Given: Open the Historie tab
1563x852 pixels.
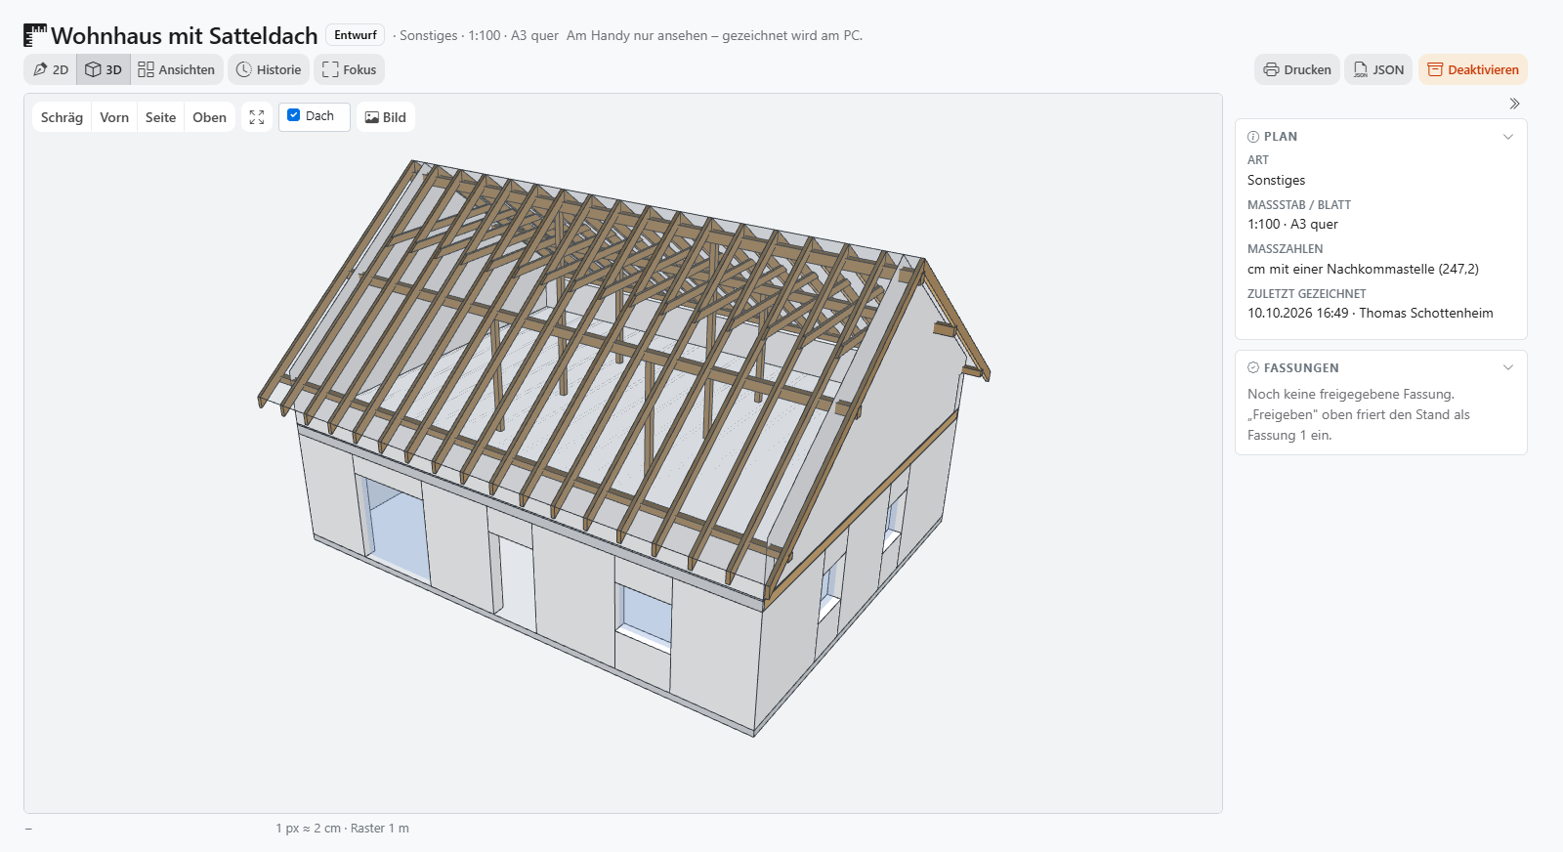Looking at the screenshot, I should pos(269,69).
